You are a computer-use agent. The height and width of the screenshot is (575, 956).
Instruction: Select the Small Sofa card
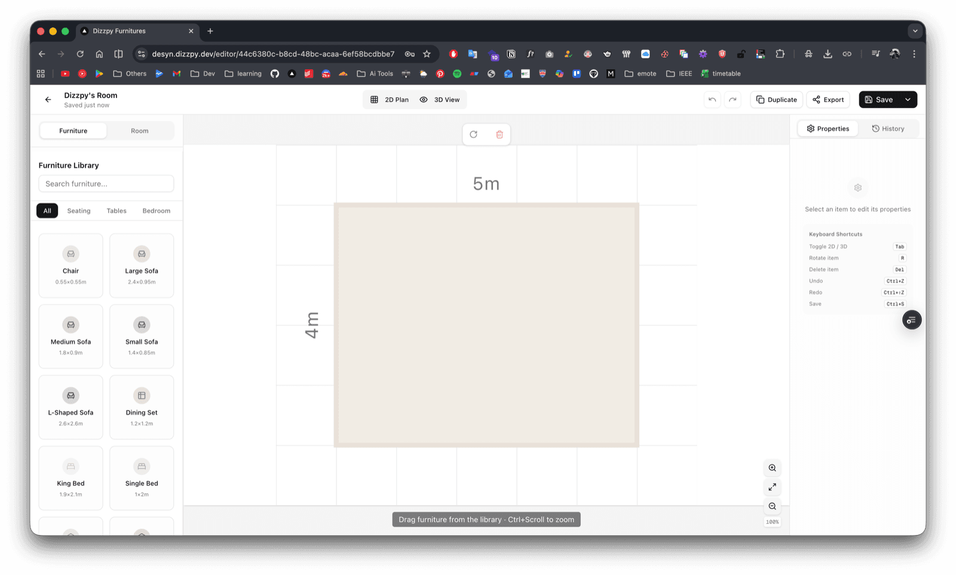coord(142,336)
